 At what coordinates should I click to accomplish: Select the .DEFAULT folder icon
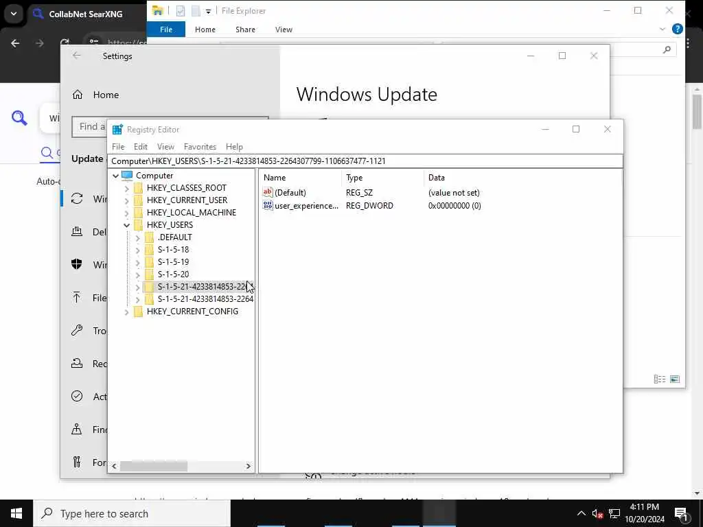click(x=149, y=237)
